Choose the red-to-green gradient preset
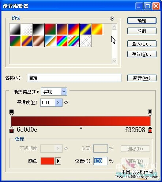Screen dimensions: 162x182 [x=50, y=29]
